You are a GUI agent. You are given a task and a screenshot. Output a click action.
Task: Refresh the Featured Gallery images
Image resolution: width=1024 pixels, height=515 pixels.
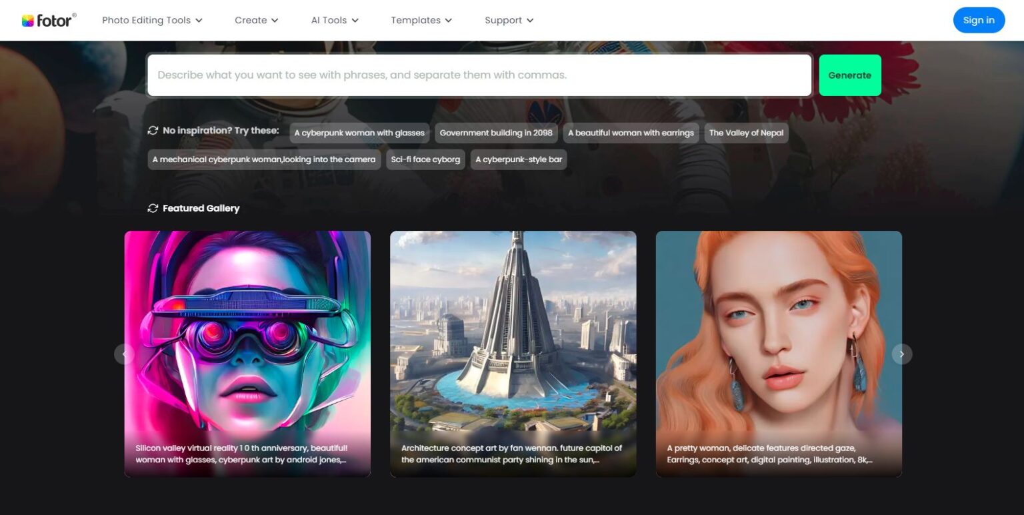(x=154, y=207)
